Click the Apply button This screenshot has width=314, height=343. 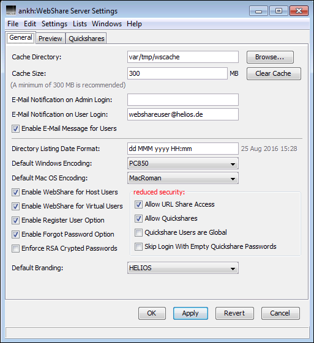(190, 313)
